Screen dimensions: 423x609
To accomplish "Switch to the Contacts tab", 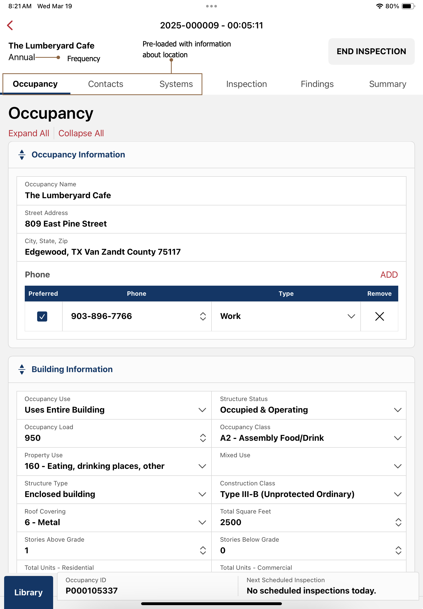I will pyautogui.click(x=106, y=84).
